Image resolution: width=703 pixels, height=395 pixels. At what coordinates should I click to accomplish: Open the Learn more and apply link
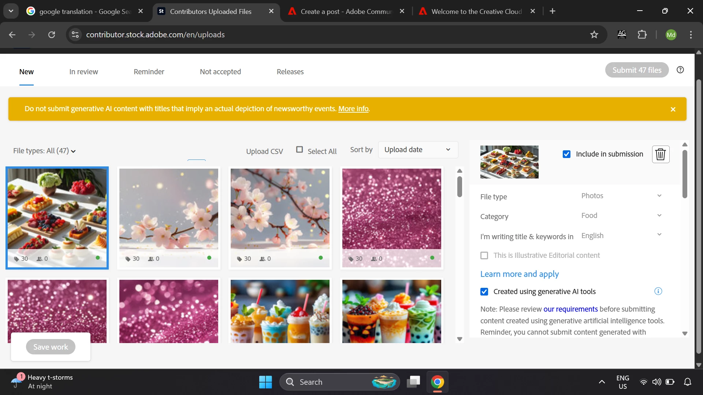pyautogui.click(x=519, y=274)
